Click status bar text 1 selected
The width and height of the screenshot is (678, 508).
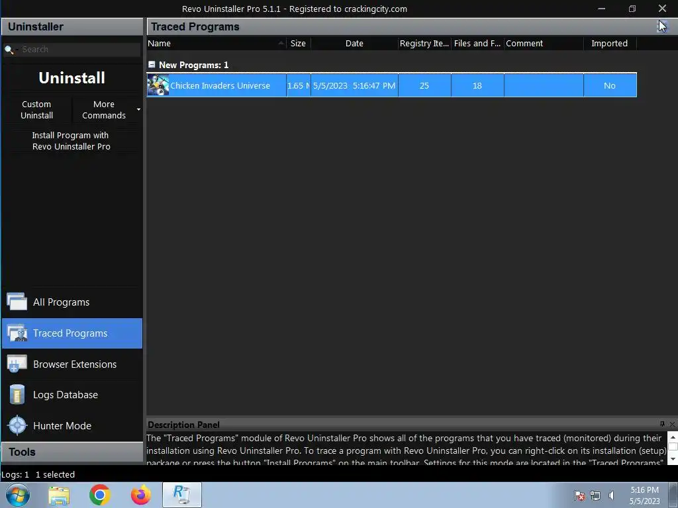55,474
